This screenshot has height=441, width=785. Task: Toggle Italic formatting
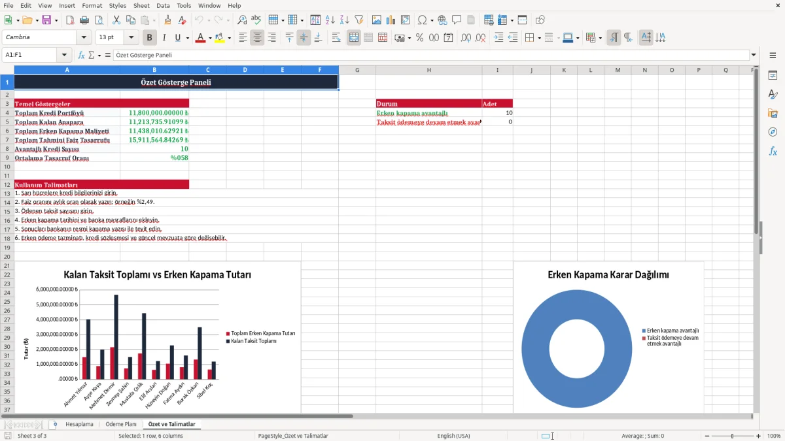tap(164, 38)
